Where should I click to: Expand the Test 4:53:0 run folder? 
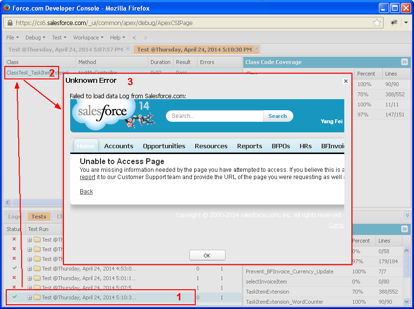[x=30, y=269]
